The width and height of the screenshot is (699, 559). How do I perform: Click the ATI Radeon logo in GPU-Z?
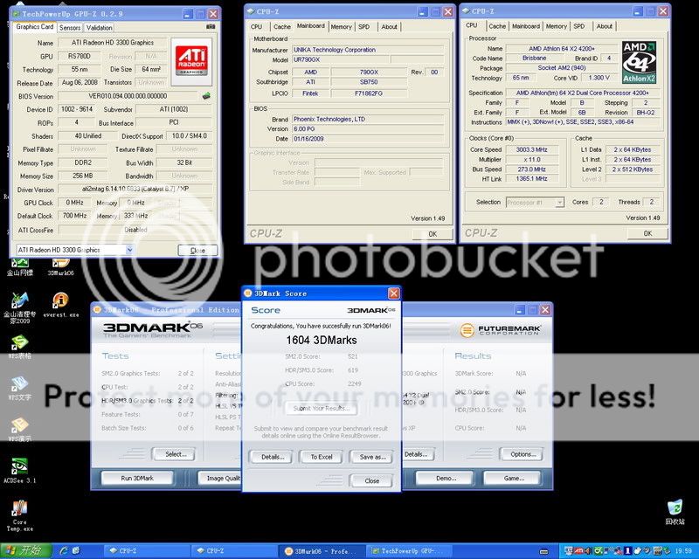click(190, 58)
